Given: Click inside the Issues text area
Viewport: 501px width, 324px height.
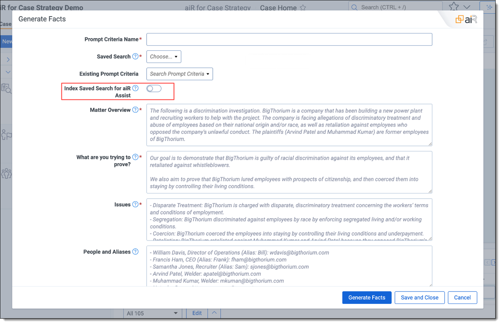Looking at the screenshot, I should click(x=289, y=219).
